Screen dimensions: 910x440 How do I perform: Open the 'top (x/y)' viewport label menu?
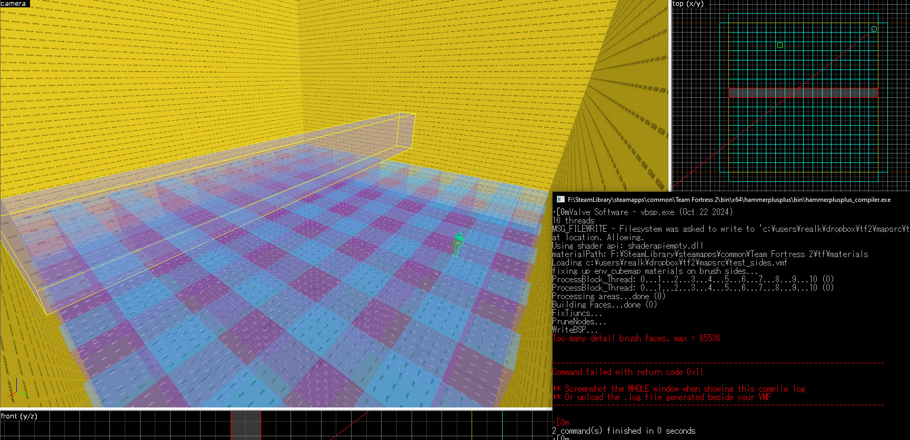click(x=687, y=4)
